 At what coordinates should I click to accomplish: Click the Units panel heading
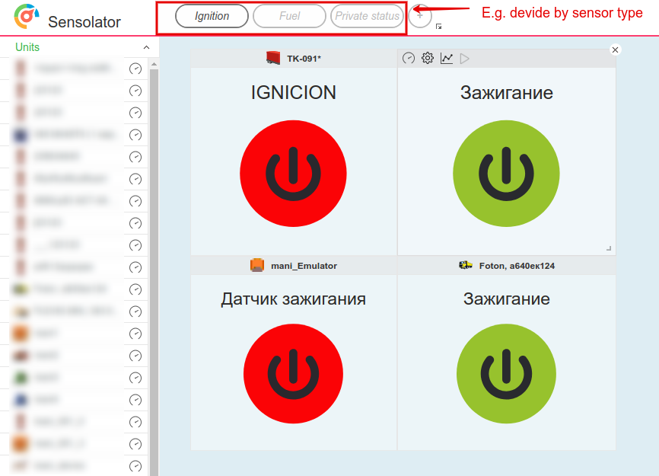pyautogui.click(x=27, y=47)
